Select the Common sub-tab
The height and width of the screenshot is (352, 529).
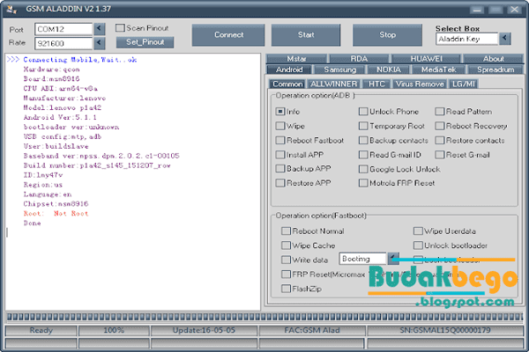coord(287,84)
